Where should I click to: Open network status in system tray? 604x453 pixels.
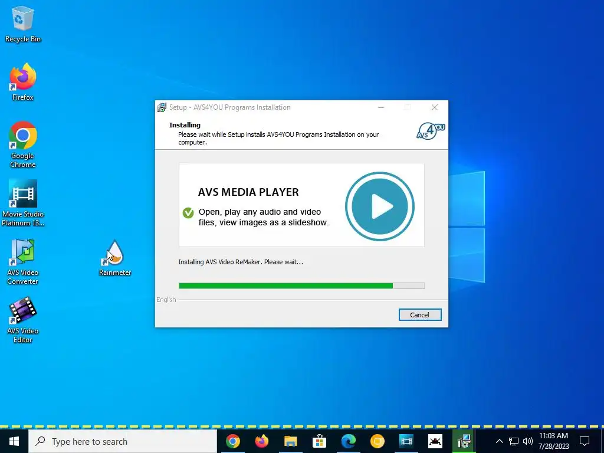[514, 441]
